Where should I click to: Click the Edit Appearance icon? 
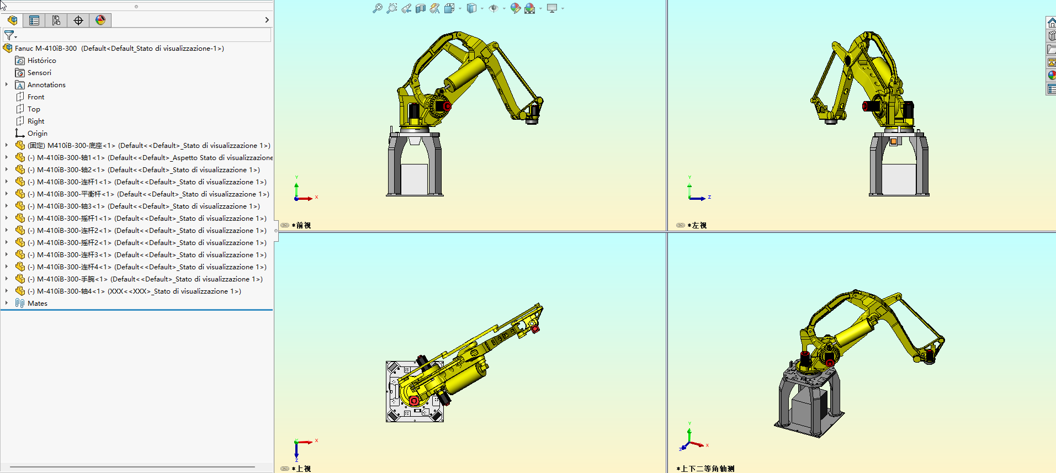[x=516, y=8]
